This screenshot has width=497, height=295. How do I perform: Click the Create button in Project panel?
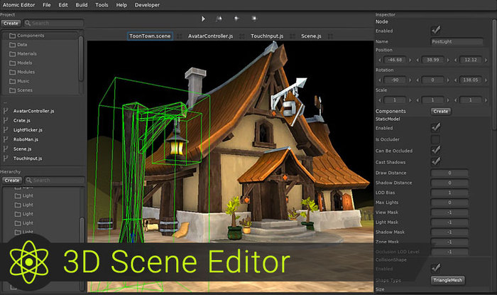coord(11,23)
